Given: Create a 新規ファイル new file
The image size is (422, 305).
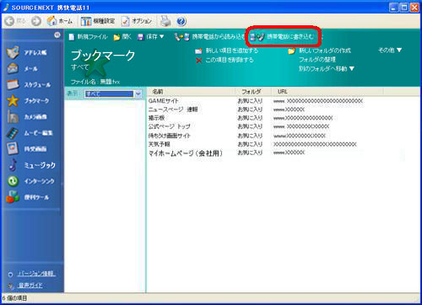Looking at the screenshot, I should [x=89, y=37].
